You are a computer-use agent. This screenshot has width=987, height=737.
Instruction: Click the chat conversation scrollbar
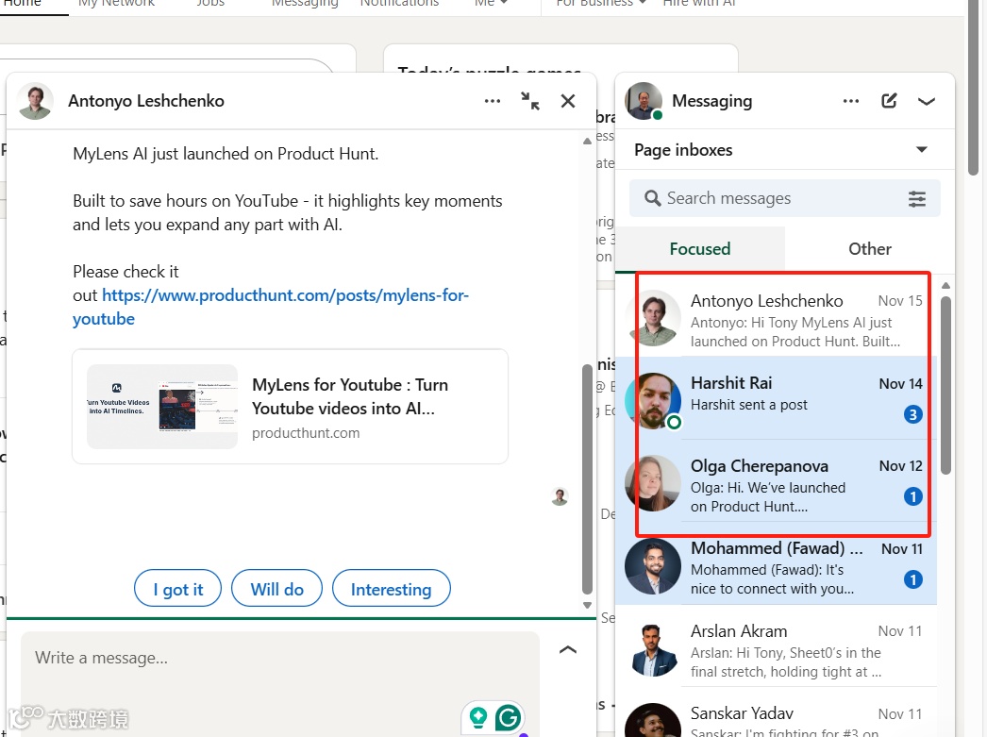click(x=587, y=478)
